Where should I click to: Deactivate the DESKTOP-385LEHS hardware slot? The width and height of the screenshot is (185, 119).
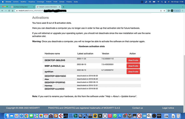[133, 60]
